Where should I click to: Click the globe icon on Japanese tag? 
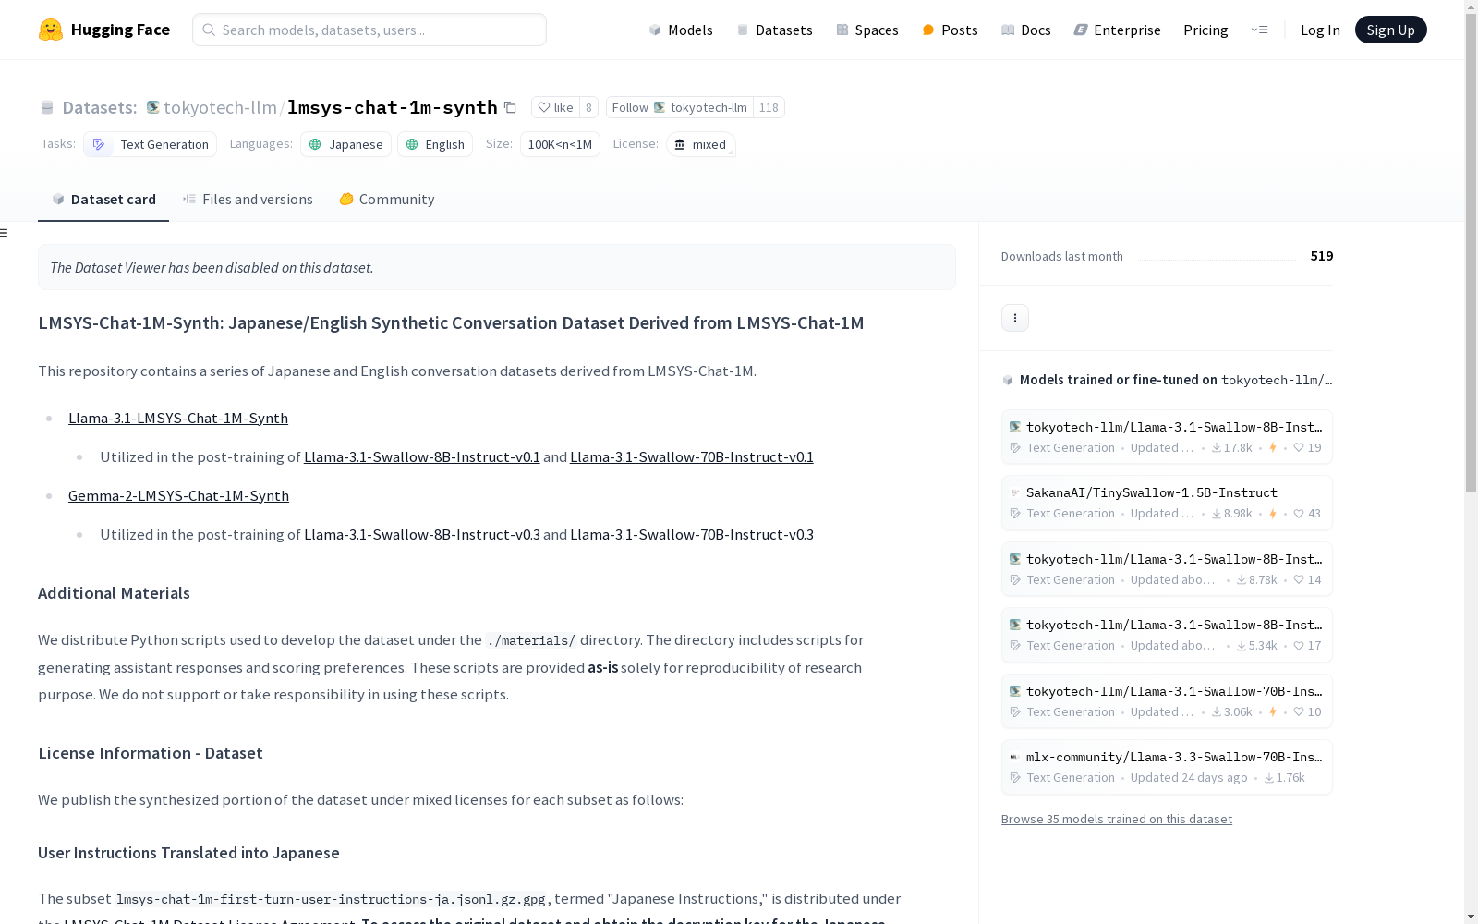click(x=315, y=144)
